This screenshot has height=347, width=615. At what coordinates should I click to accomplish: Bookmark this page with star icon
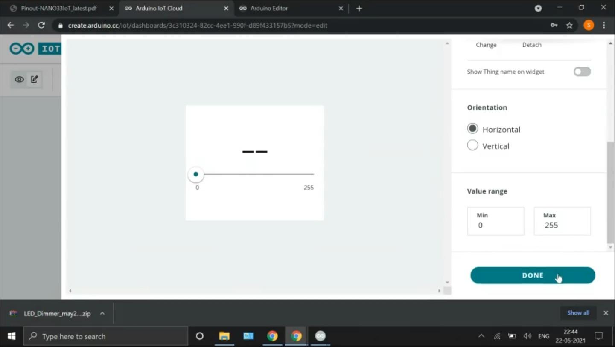569,25
